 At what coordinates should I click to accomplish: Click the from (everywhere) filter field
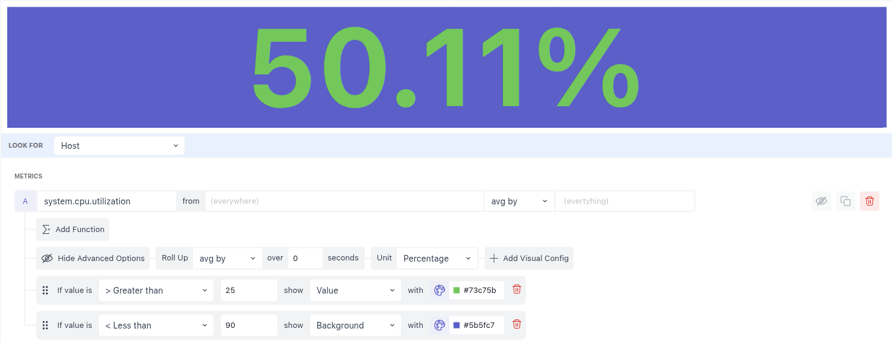[344, 201]
